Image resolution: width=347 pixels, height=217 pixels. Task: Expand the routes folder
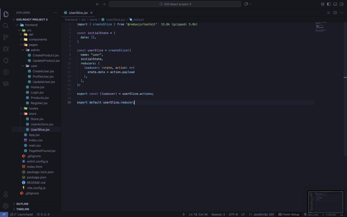coord(21,108)
